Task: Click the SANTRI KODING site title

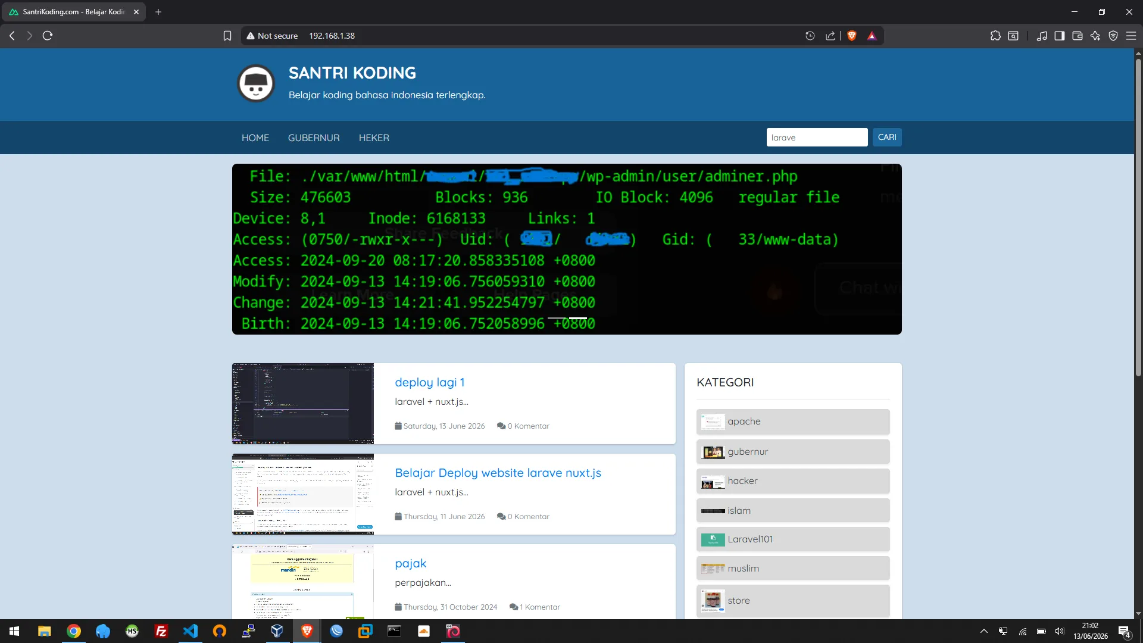Action: click(352, 73)
